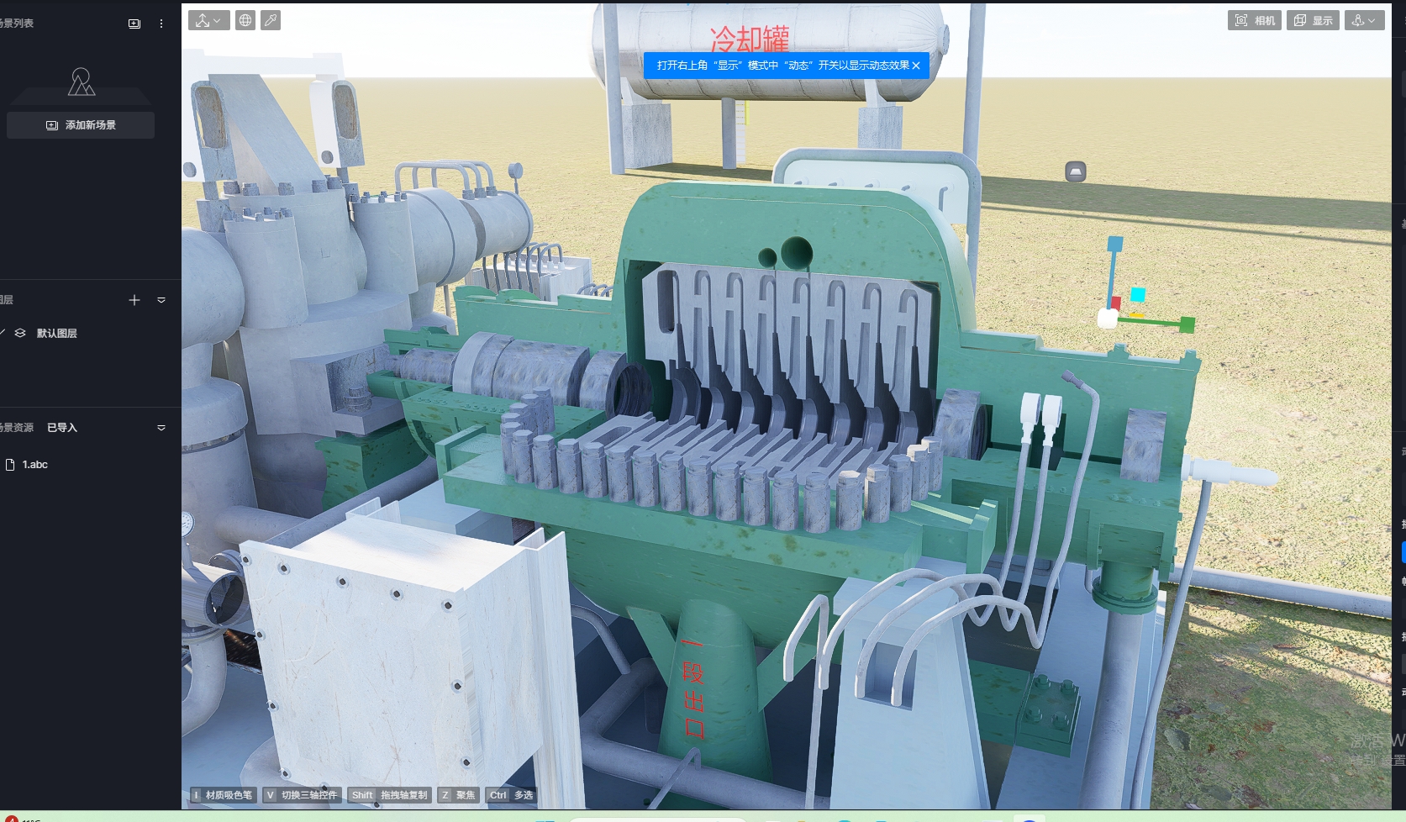1406x822 pixels.
Task: Click the cyan plane handle of gizmo
Action: tap(1138, 294)
